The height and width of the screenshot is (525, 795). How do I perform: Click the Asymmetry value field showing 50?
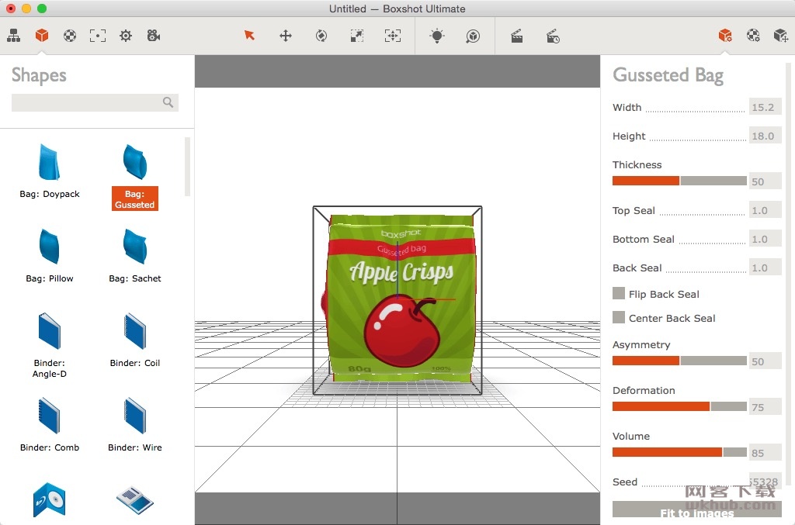[x=765, y=361]
